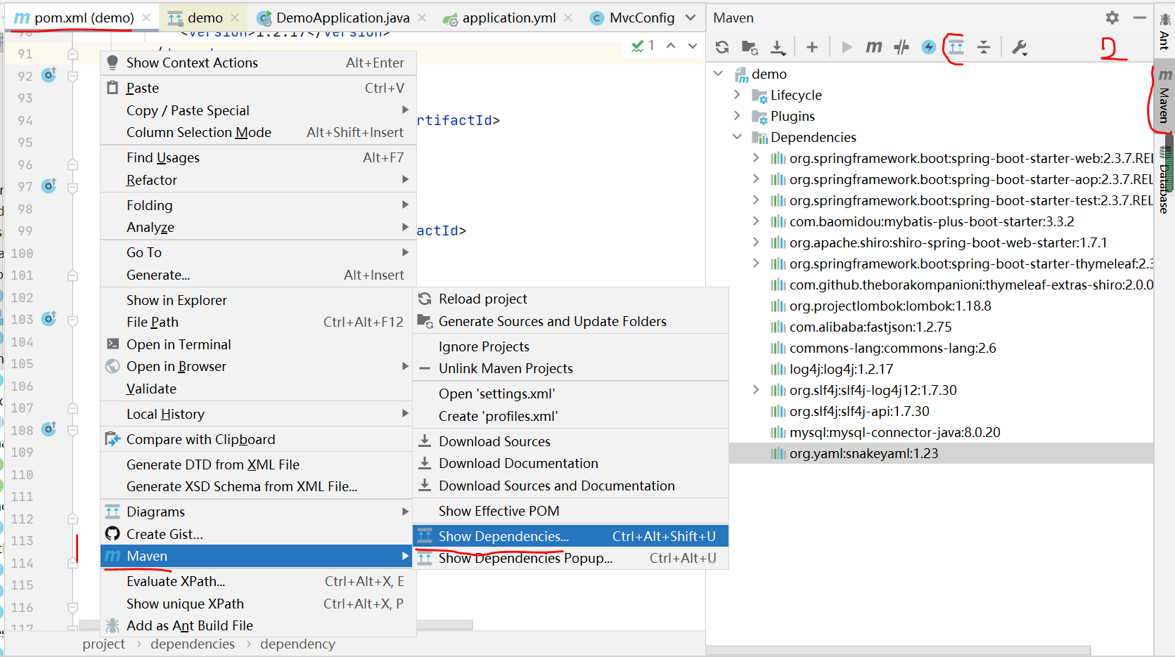Screen dimensions: 1175x657
Task: Toggle Skip Tests mode in Maven toolbar
Action: tap(901, 46)
